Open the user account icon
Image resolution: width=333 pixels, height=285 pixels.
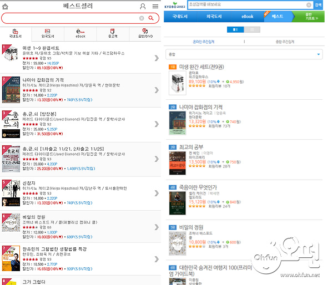143,6
